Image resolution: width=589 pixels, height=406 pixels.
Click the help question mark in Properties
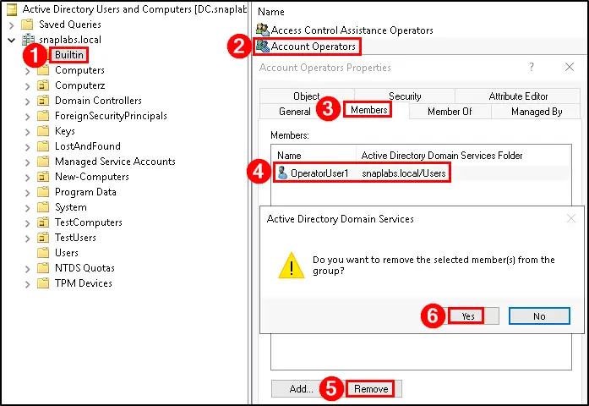click(532, 67)
